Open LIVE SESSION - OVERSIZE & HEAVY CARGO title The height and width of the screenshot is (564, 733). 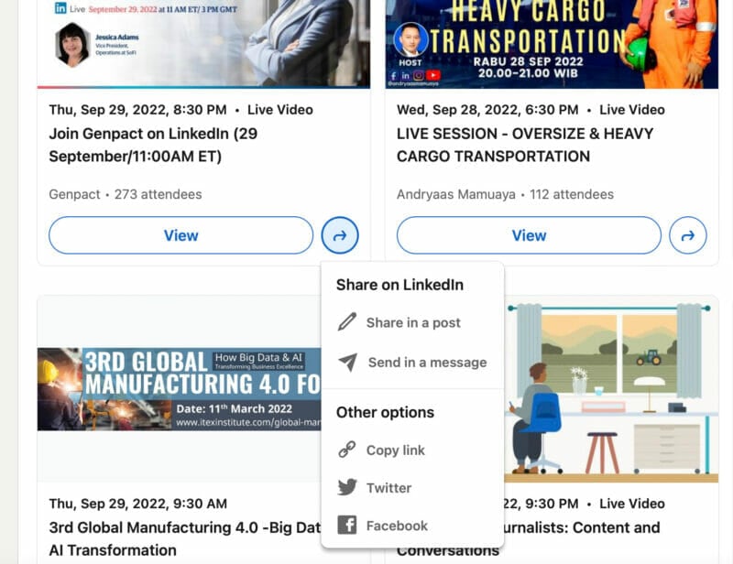coord(525,145)
